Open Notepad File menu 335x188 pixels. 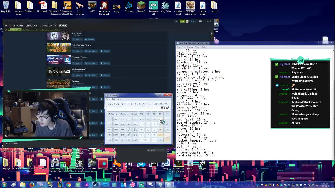pyautogui.click(x=179, y=47)
